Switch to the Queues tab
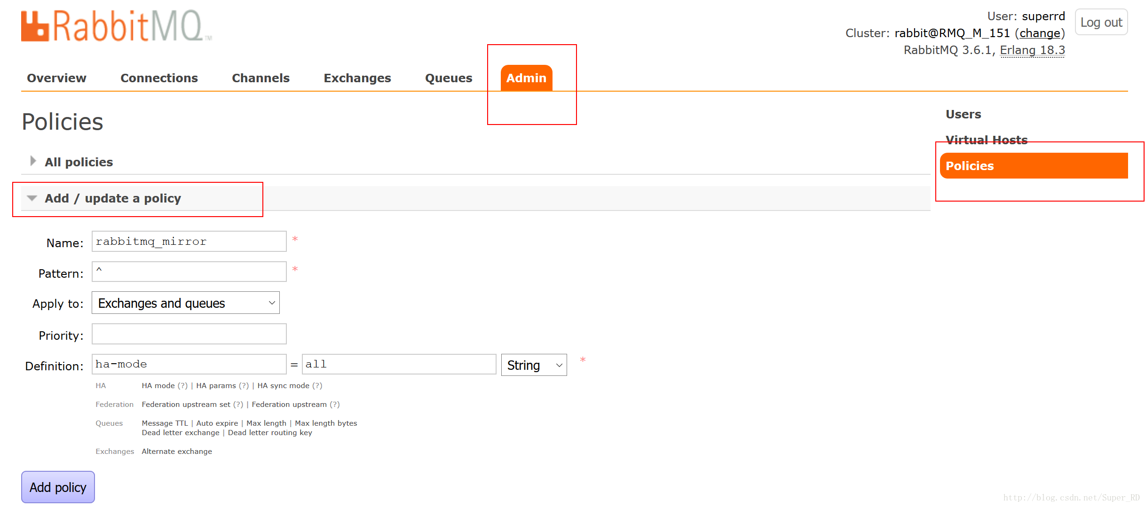 449,78
